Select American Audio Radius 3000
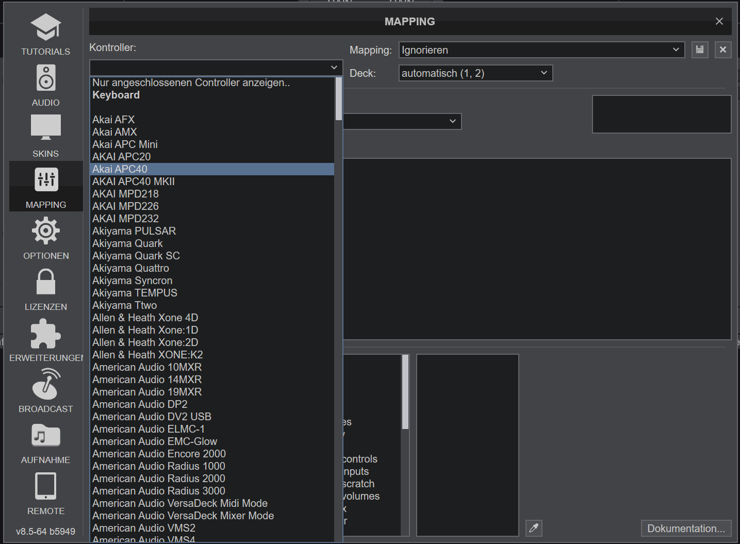 coord(212,491)
